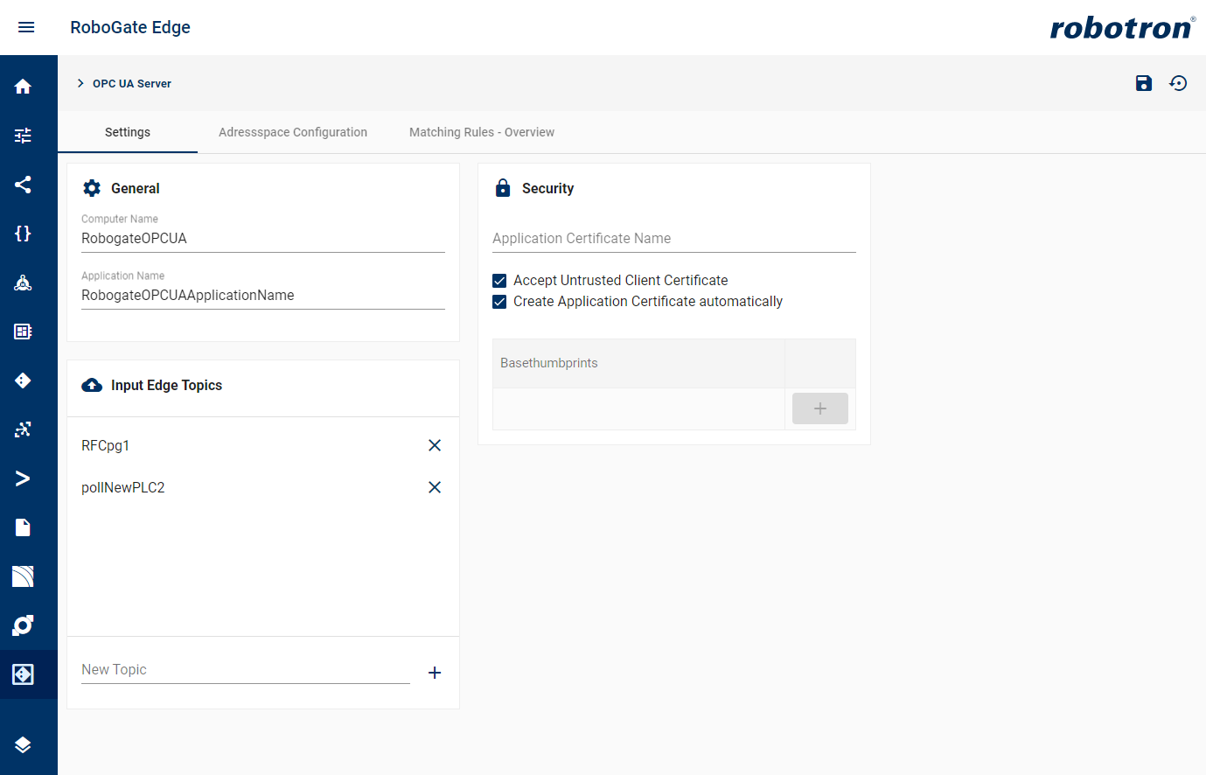The height and width of the screenshot is (775, 1206).
Task: Click the Security lock icon
Action: click(x=503, y=188)
